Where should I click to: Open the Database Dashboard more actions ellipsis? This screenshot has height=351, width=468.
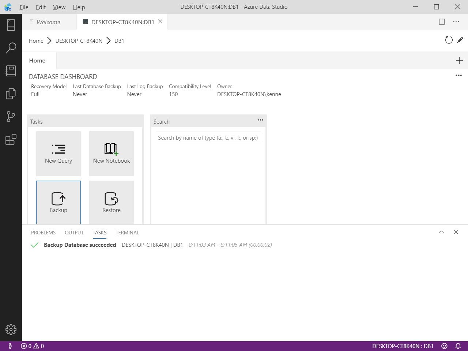pyautogui.click(x=458, y=75)
